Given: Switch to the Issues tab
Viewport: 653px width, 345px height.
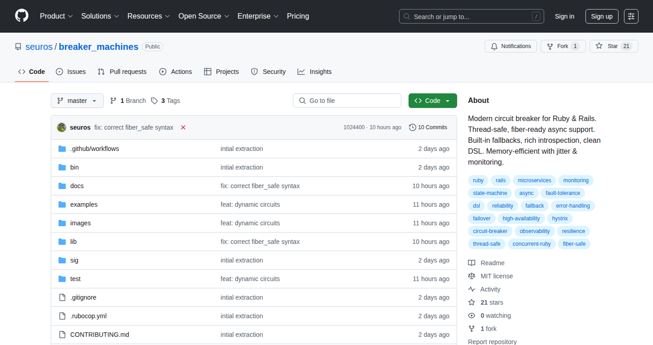Looking at the screenshot, I should 71,72.
